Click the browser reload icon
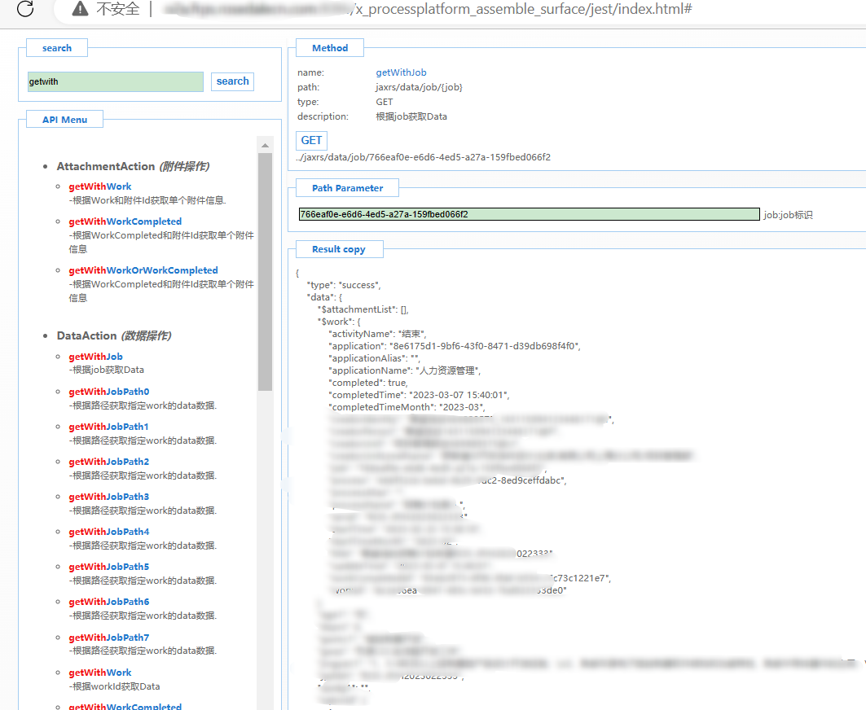 (x=25, y=9)
